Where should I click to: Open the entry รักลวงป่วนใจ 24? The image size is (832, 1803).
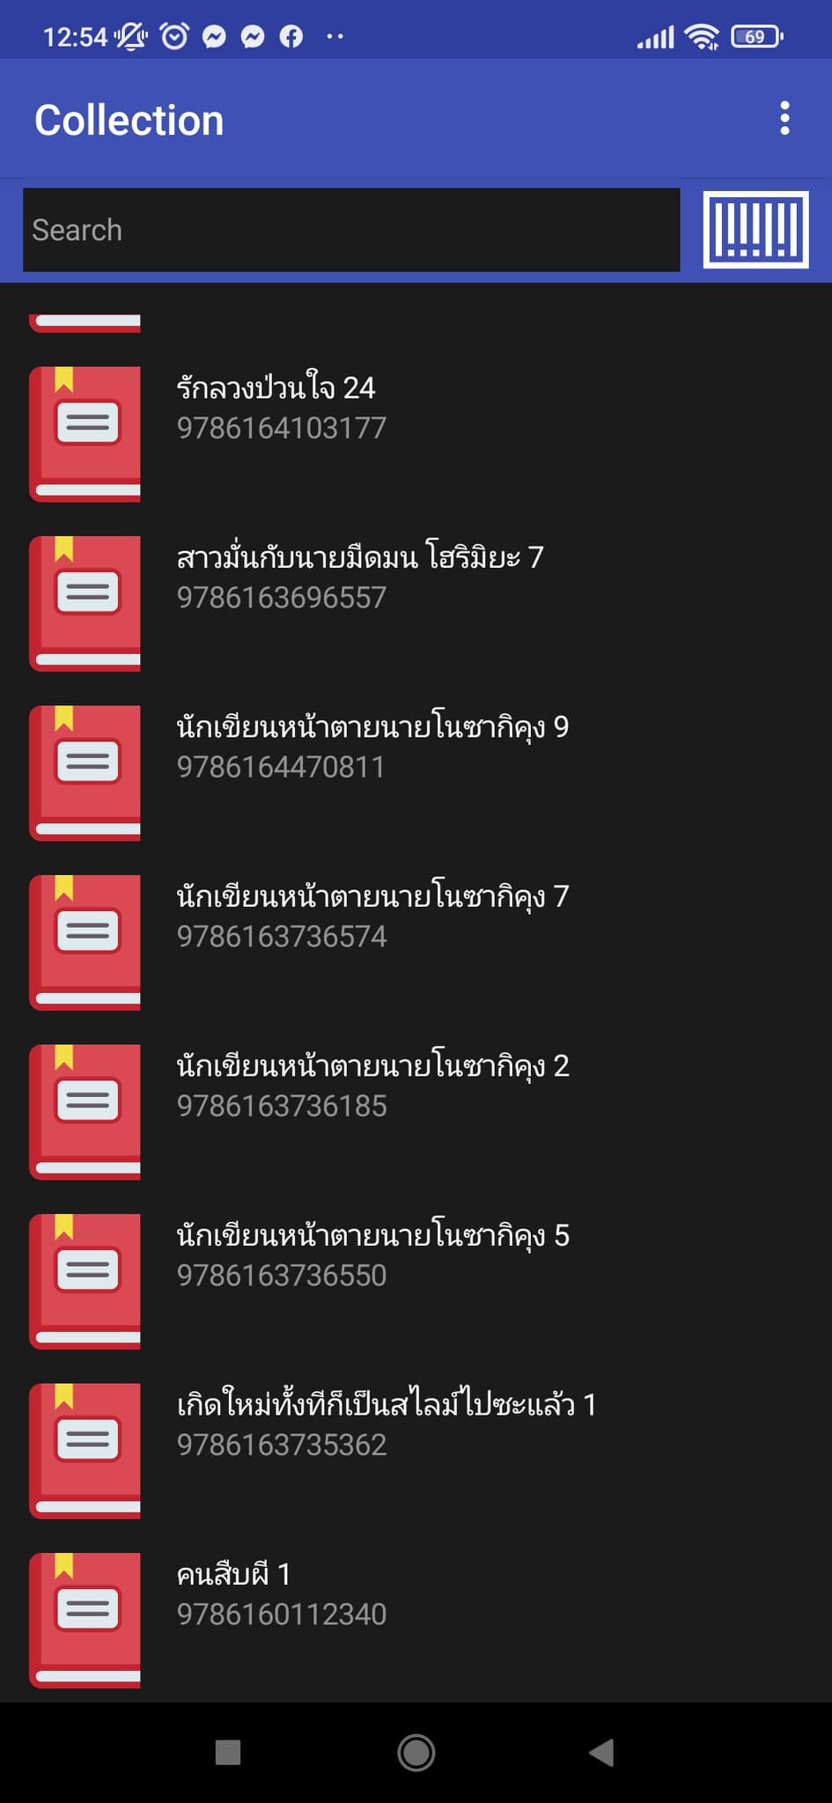pyautogui.click(x=276, y=387)
